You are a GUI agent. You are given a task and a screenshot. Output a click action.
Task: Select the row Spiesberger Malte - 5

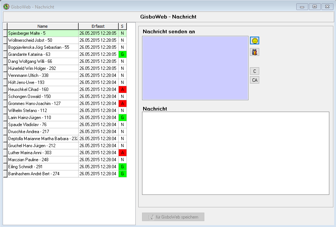click(x=43, y=33)
